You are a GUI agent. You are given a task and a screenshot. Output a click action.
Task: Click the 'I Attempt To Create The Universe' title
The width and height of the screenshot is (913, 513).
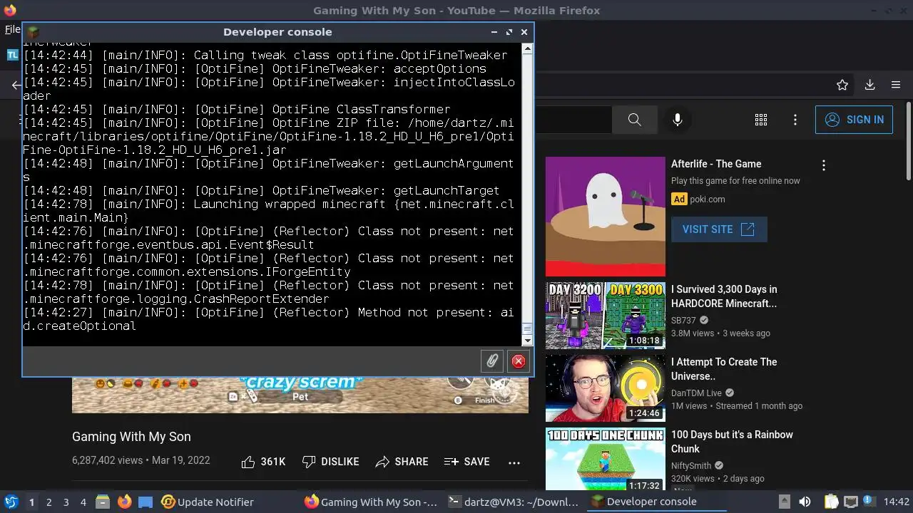pos(724,369)
